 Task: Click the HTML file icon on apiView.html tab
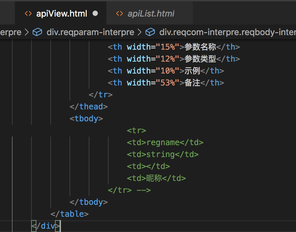(x=28, y=13)
